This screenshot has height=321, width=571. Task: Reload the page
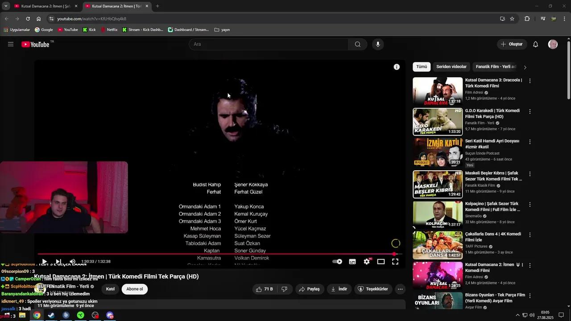[28, 19]
